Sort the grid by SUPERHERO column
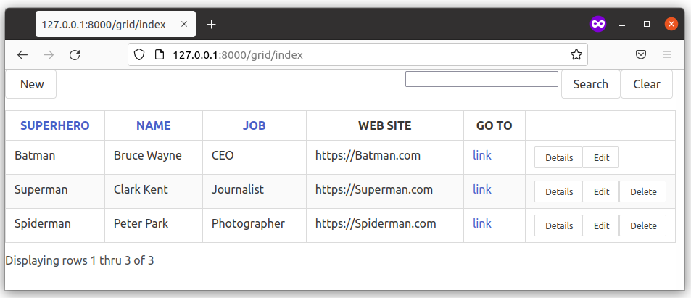Image resolution: width=691 pixels, height=298 pixels. (x=55, y=125)
